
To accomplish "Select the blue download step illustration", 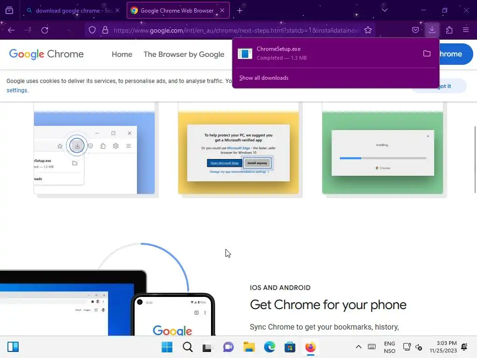I will pos(94,152).
